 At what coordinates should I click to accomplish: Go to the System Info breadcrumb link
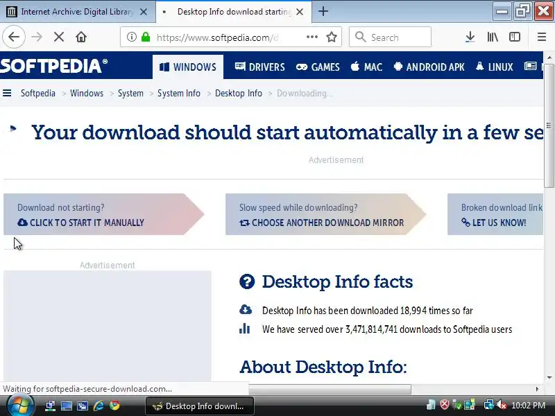point(179,94)
